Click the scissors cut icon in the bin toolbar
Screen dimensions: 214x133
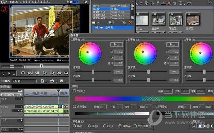tap(141, 3)
